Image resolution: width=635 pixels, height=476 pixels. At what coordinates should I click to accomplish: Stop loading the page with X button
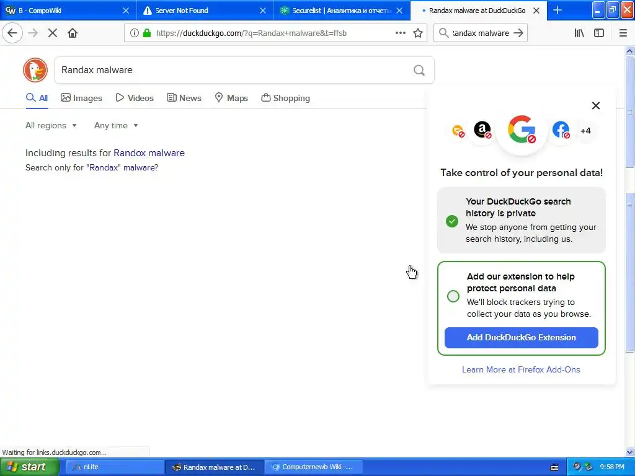[53, 33]
